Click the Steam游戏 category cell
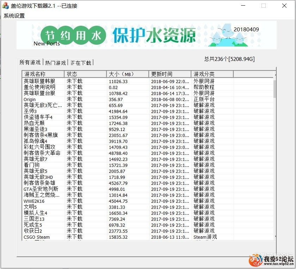Image resolution: width=296 pixels, height=269 pixels. (205, 237)
